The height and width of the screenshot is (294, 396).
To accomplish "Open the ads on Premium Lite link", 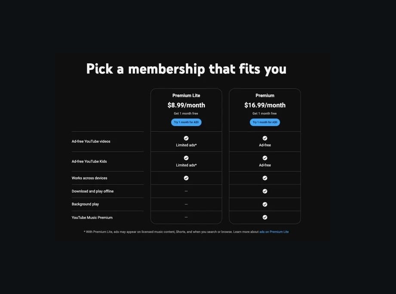I will point(274,232).
